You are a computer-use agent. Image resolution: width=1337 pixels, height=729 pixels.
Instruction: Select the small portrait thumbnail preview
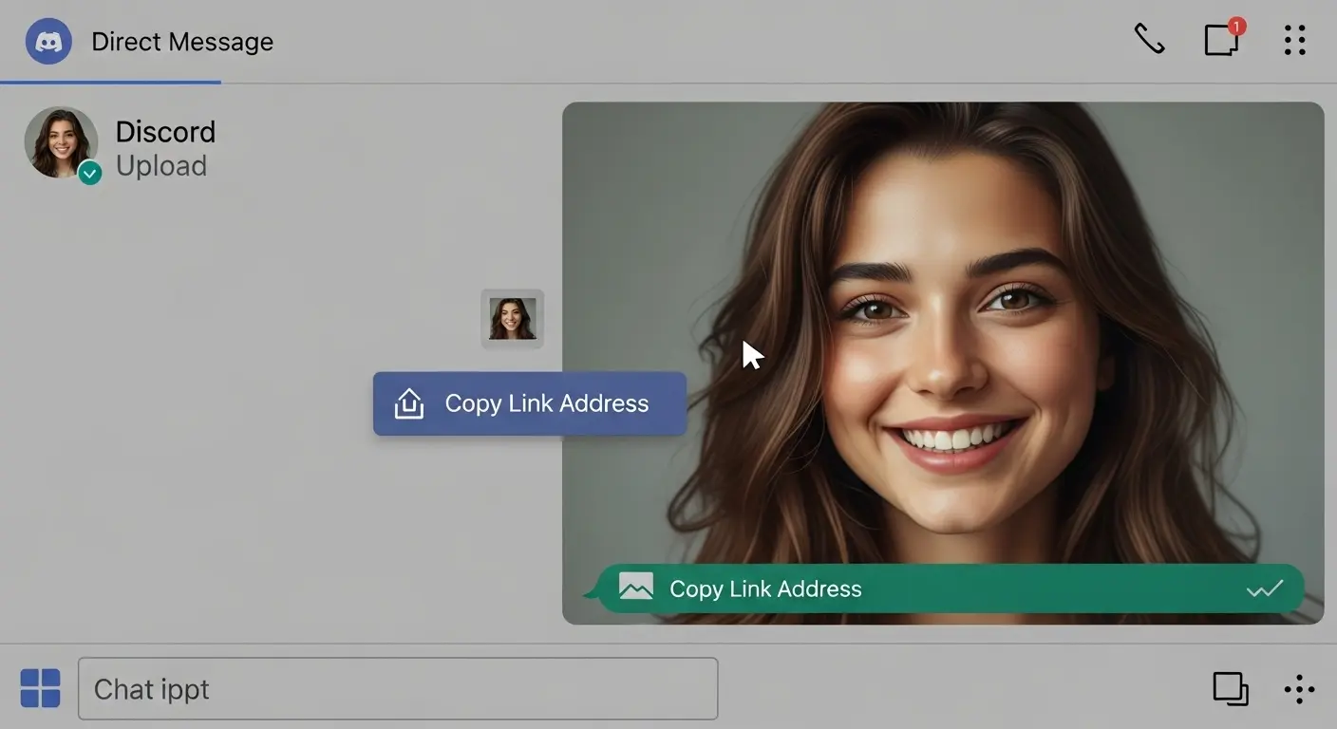click(x=513, y=319)
